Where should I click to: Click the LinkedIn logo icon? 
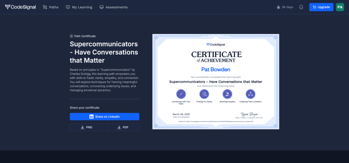(x=91, y=117)
